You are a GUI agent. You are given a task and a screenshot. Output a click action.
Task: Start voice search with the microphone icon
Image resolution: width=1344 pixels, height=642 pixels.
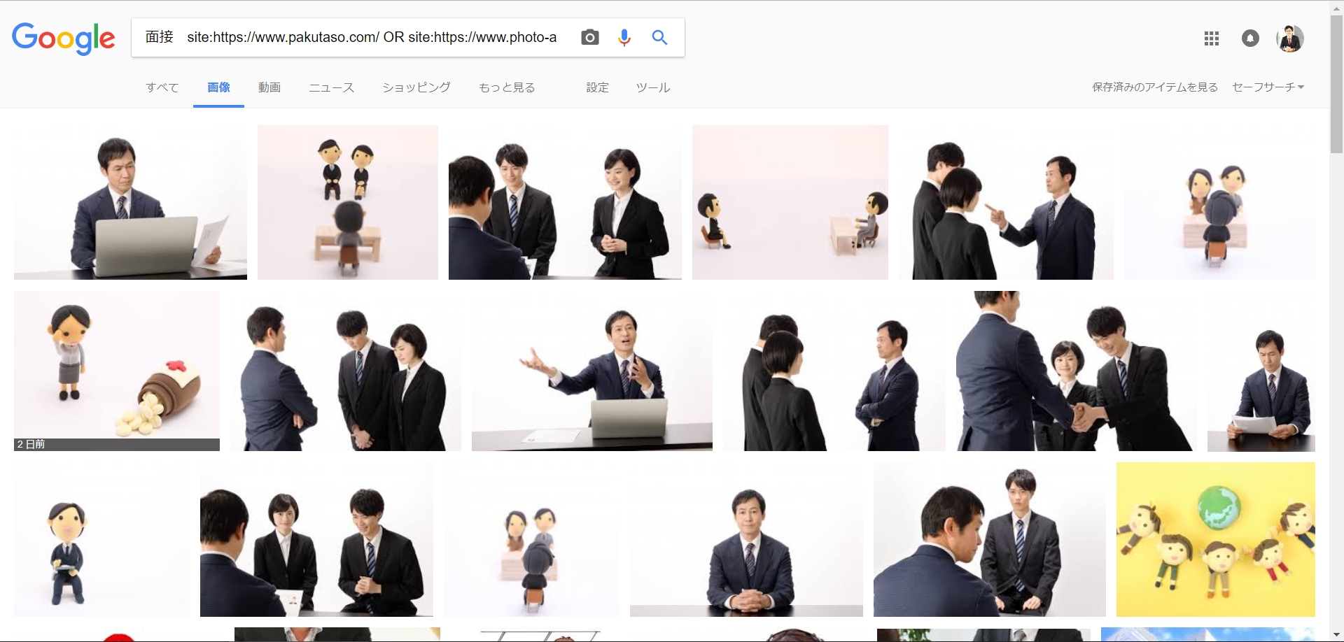(x=624, y=37)
